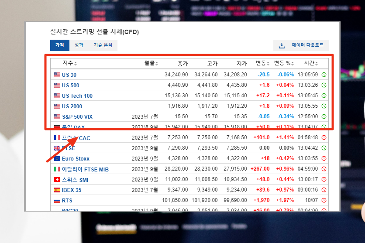Click the US flag beside US 2000

point(57,106)
